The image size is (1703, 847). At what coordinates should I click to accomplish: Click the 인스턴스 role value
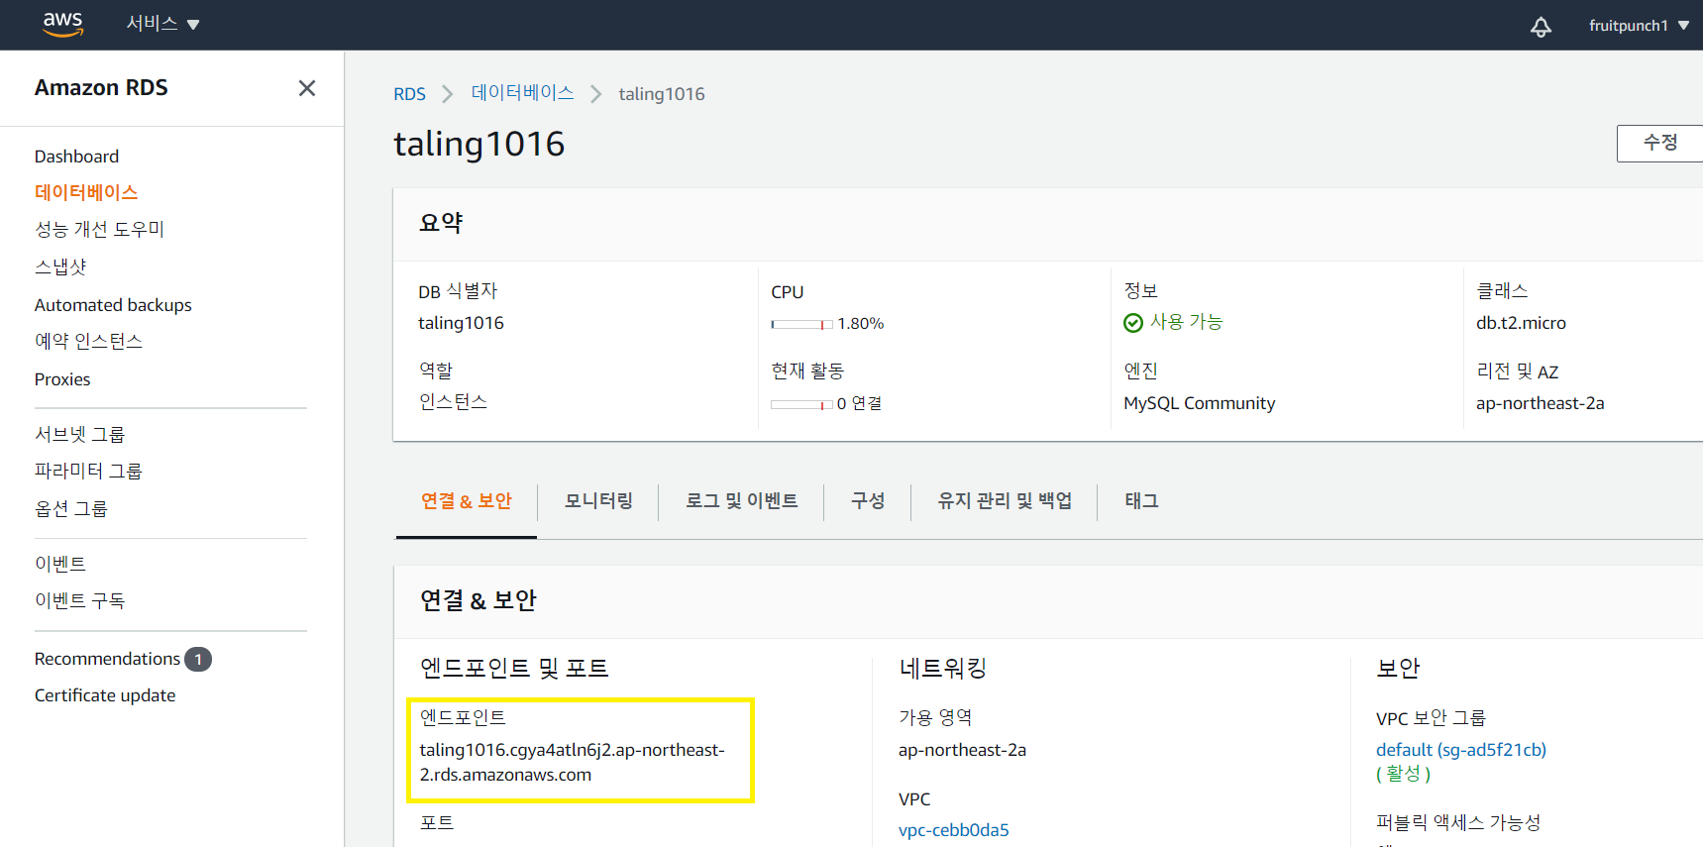453,402
